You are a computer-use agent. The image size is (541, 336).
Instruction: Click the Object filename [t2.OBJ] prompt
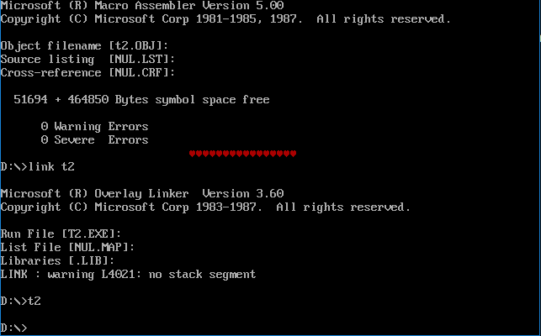pyautogui.click(x=98, y=45)
